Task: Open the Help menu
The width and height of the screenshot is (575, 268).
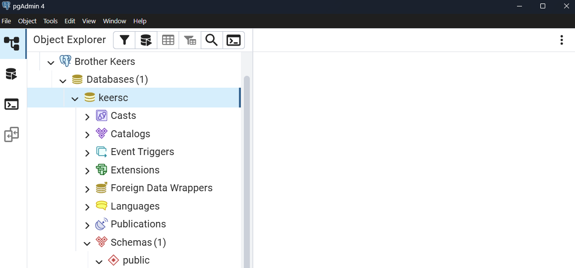Action: (x=140, y=21)
